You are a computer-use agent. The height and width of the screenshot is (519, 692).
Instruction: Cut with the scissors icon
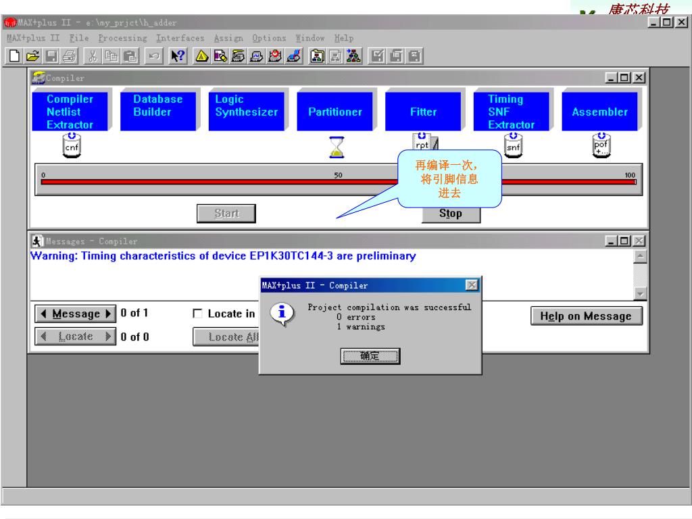(x=92, y=56)
